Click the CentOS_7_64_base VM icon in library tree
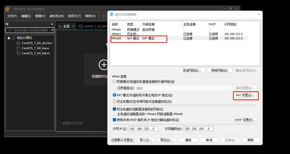The image size is (290, 154). tap(18, 48)
